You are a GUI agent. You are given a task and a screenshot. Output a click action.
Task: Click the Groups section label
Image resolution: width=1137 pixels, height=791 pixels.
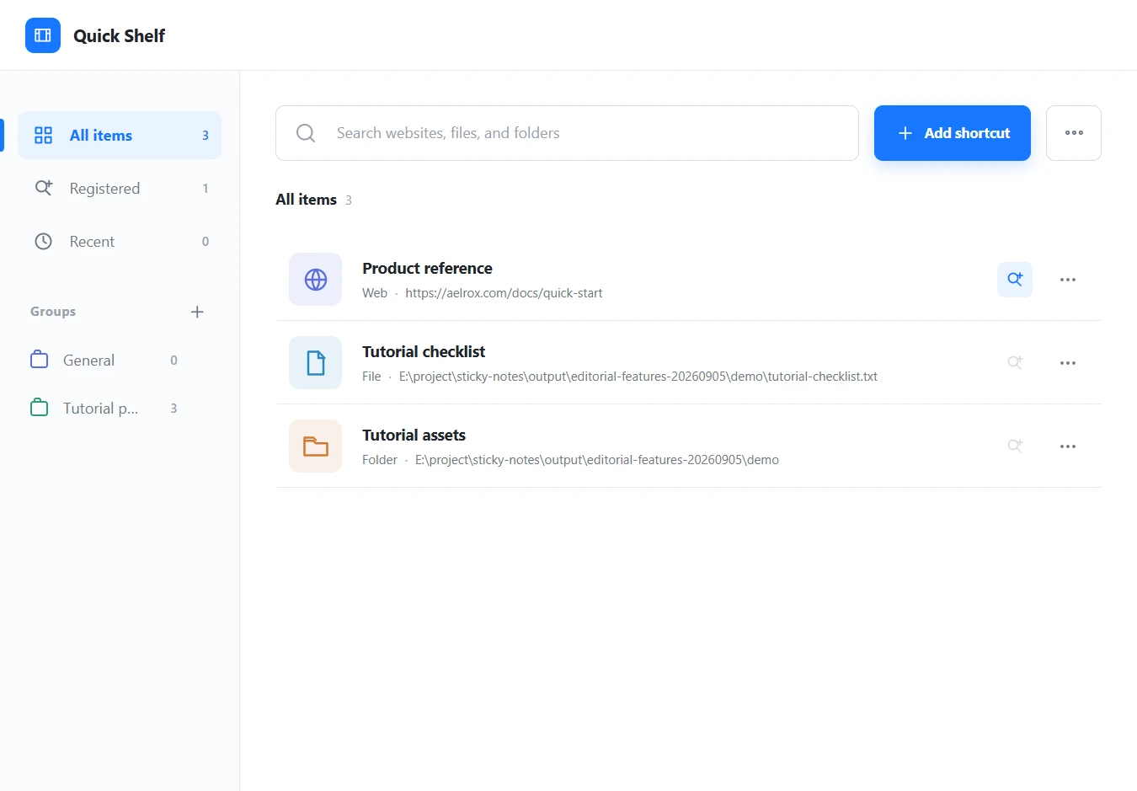tap(53, 312)
